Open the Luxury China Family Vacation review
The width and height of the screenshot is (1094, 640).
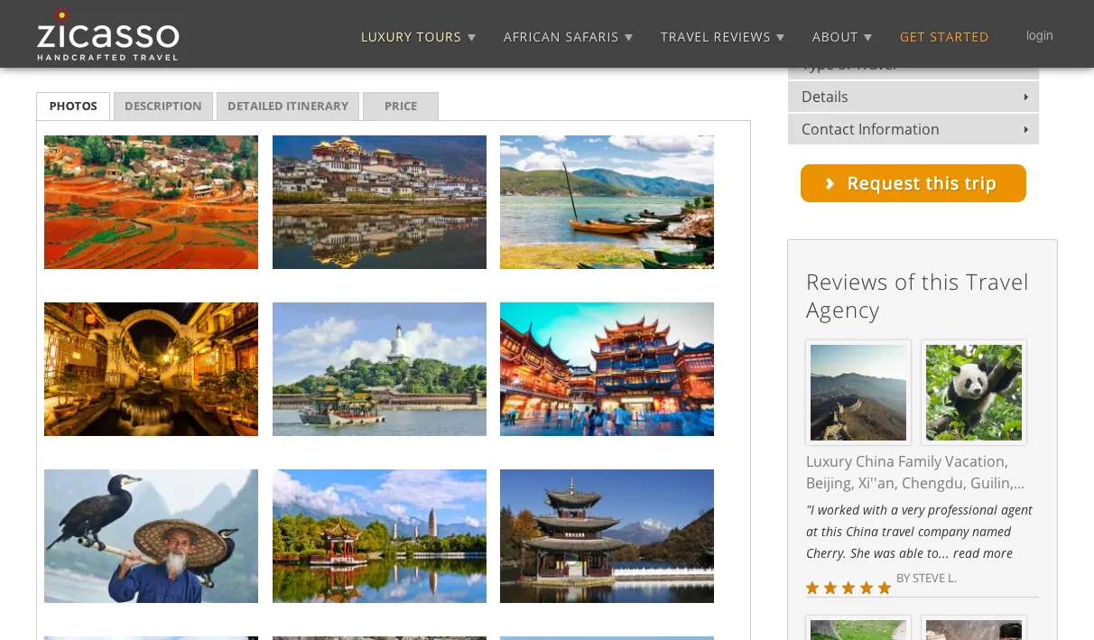coord(915,472)
